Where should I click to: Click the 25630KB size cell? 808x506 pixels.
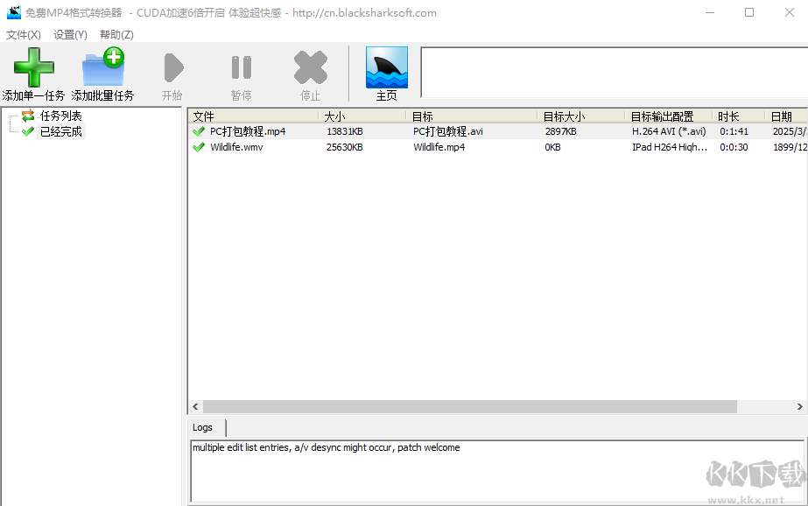click(x=345, y=147)
